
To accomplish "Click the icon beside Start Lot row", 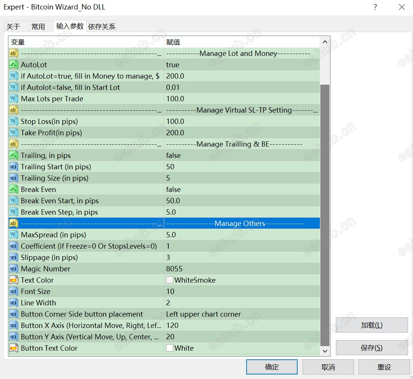I will pos(14,87).
